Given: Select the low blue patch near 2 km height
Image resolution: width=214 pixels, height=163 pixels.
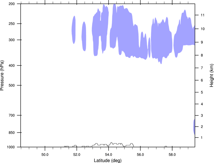Looking at the screenshot, I should (x=194, y=127).
